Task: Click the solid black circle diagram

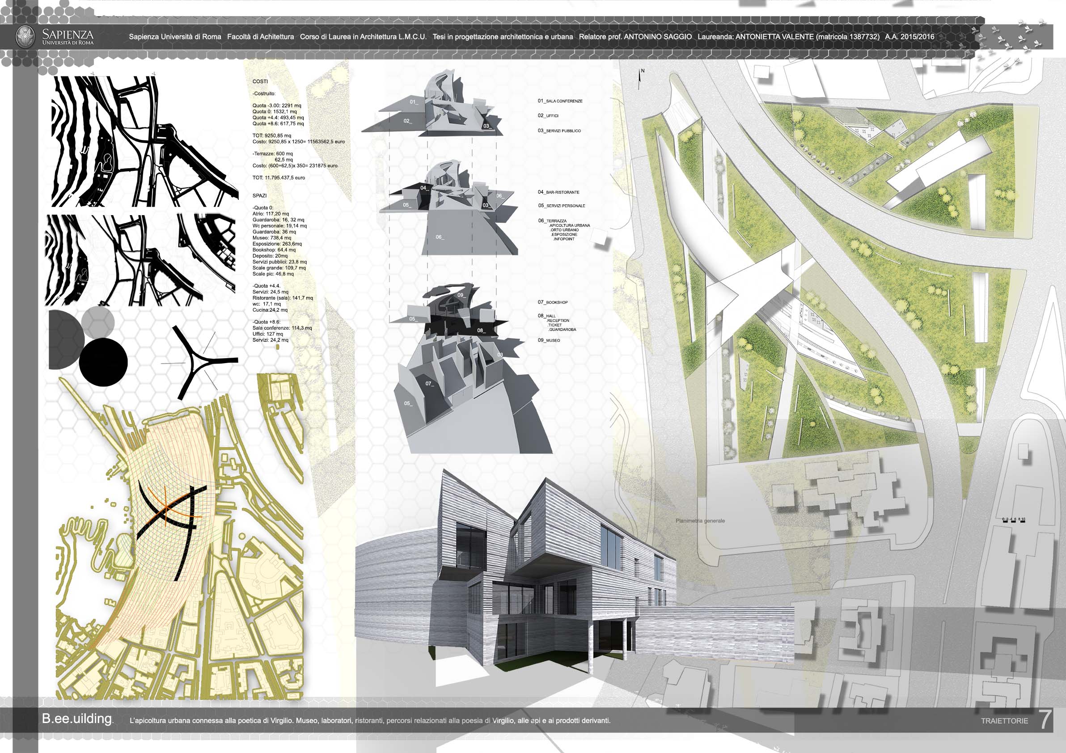Action: tap(103, 362)
